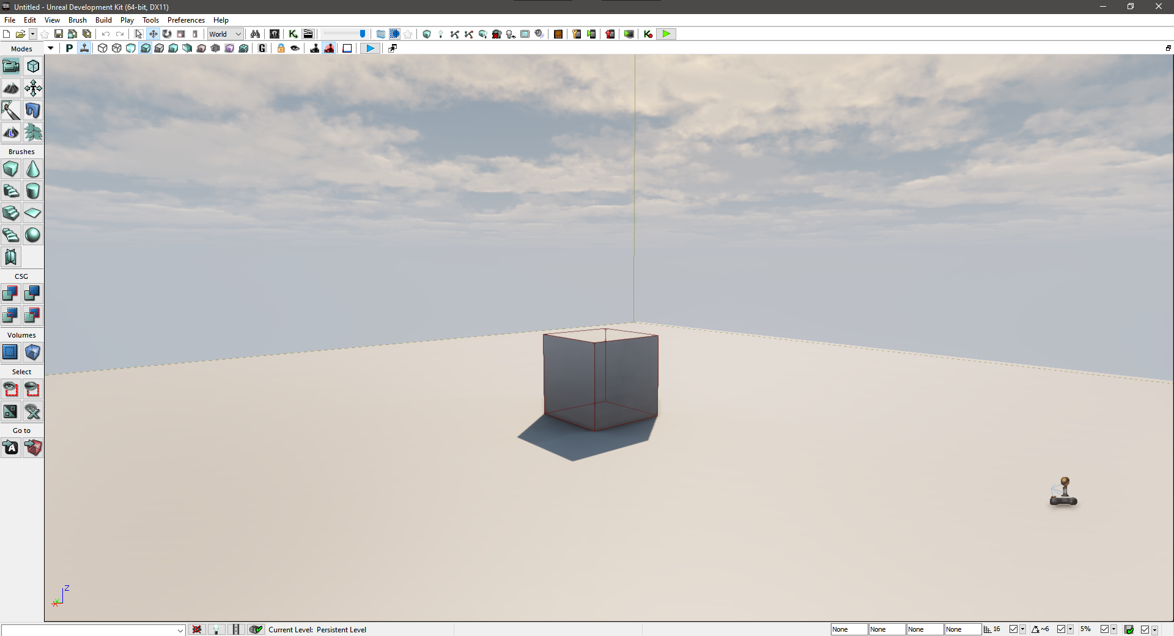Open Kismet editor with green K
Image resolution: width=1174 pixels, height=636 pixels.
click(293, 34)
